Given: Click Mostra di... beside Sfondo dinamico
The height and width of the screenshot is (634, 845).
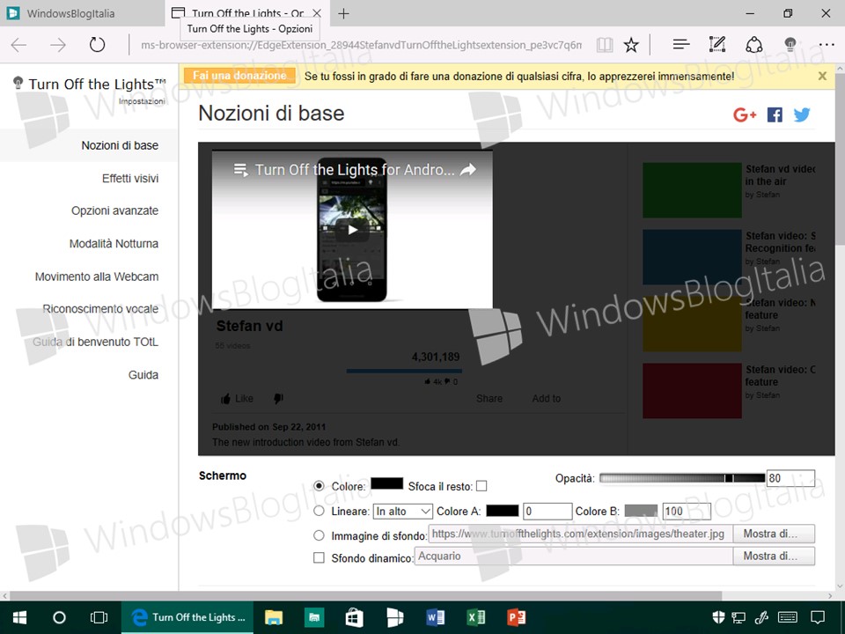Looking at the screenshot, I should [x=774, y=556].
